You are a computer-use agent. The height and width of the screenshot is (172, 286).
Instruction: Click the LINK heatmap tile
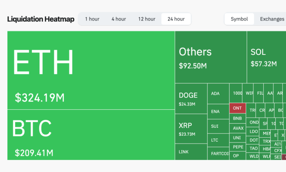point(191,152)
